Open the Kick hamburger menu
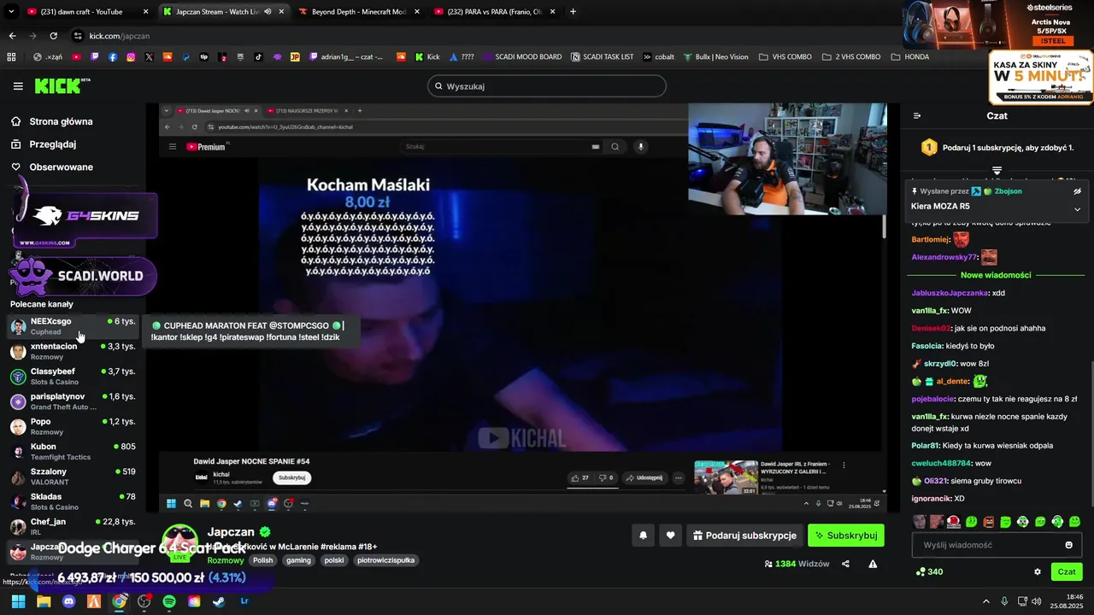 point(18,86)
